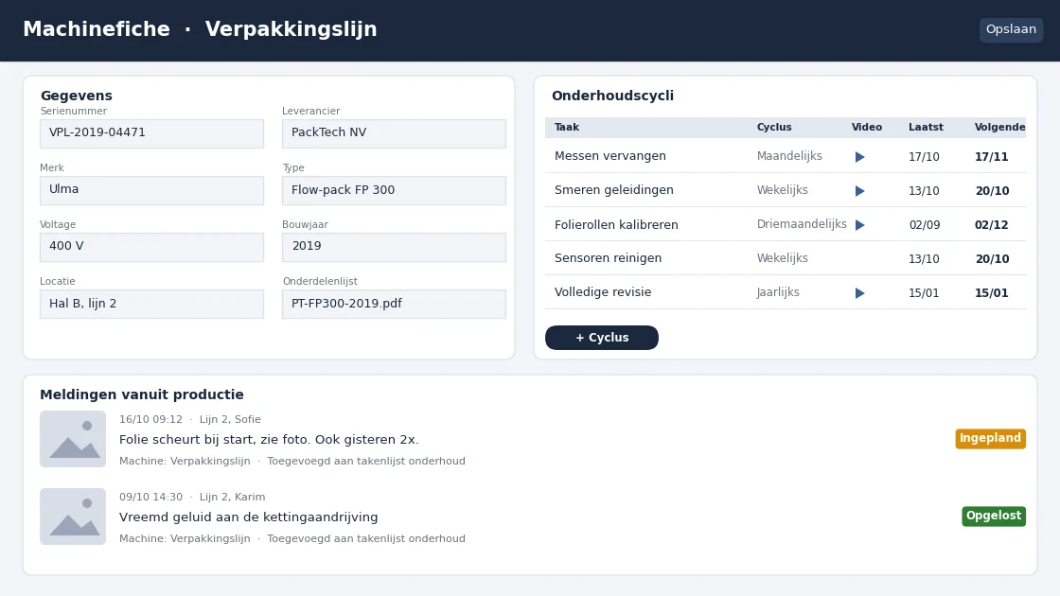This screenshot has width=1060, height=596.
Task: Focus the Merk input field
Action: point(152,190)
